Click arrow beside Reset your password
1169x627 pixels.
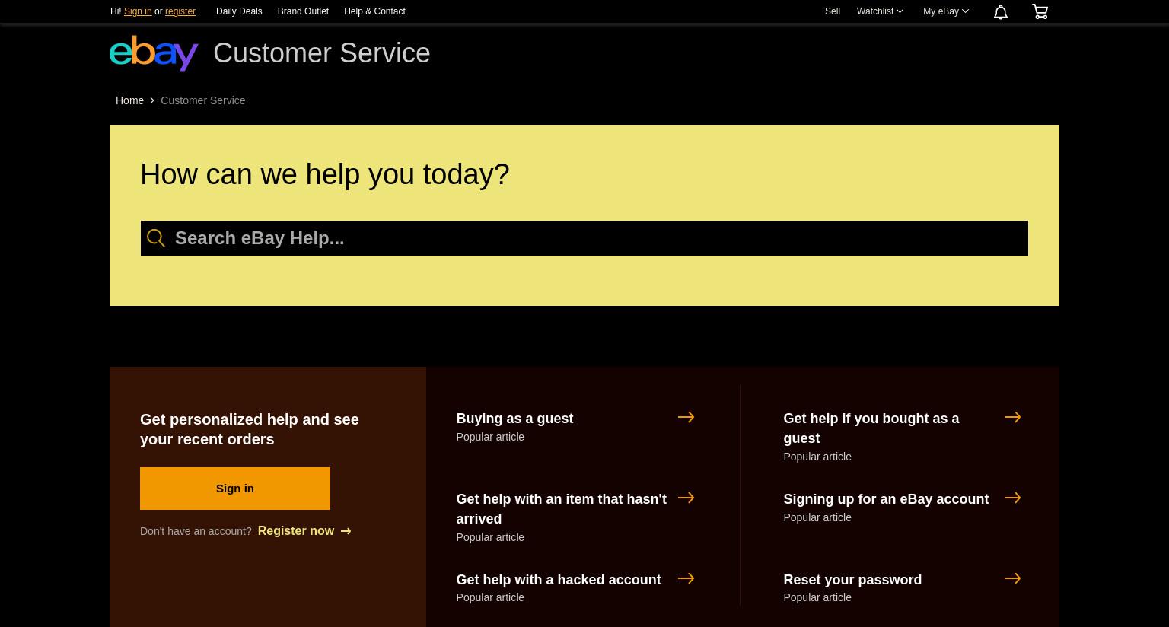click(1012, 578)
